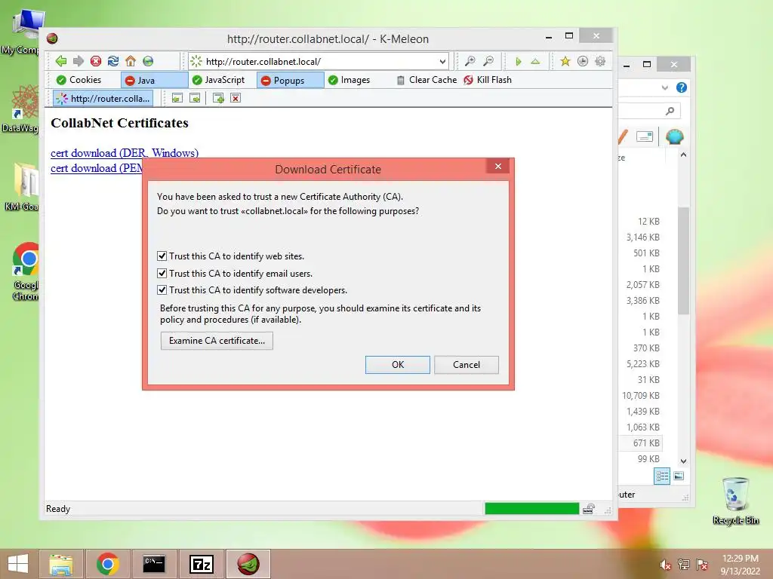Open Recycle Bin desktop icon

pyautogui.click(x=735, y=501)
